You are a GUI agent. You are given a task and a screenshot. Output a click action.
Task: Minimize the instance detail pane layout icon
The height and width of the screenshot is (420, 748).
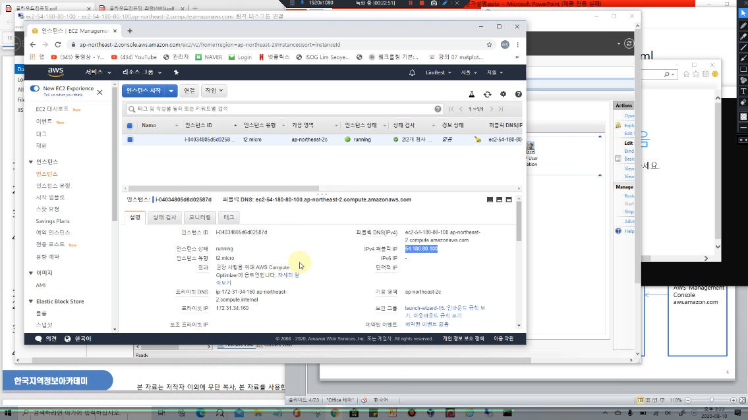pos(490,199)
